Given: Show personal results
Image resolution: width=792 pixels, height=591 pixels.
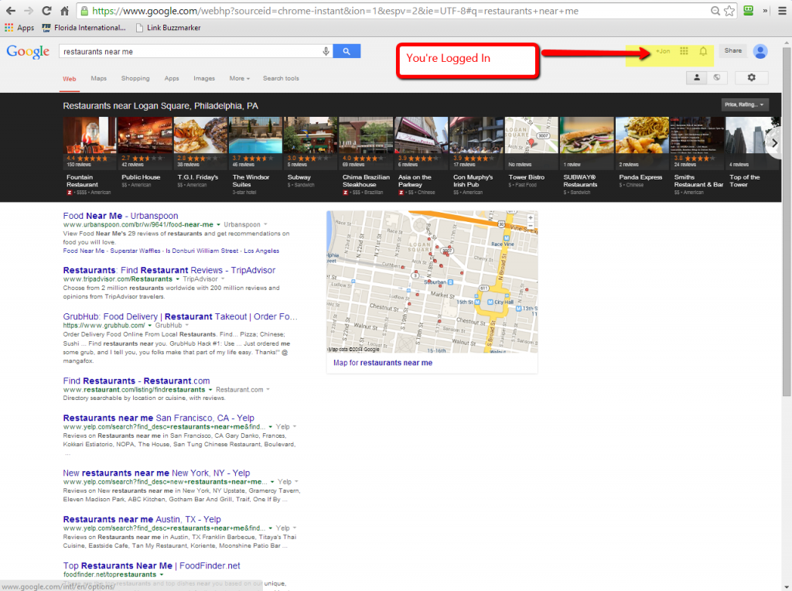Looking at the screenshot, I should 697,78.
